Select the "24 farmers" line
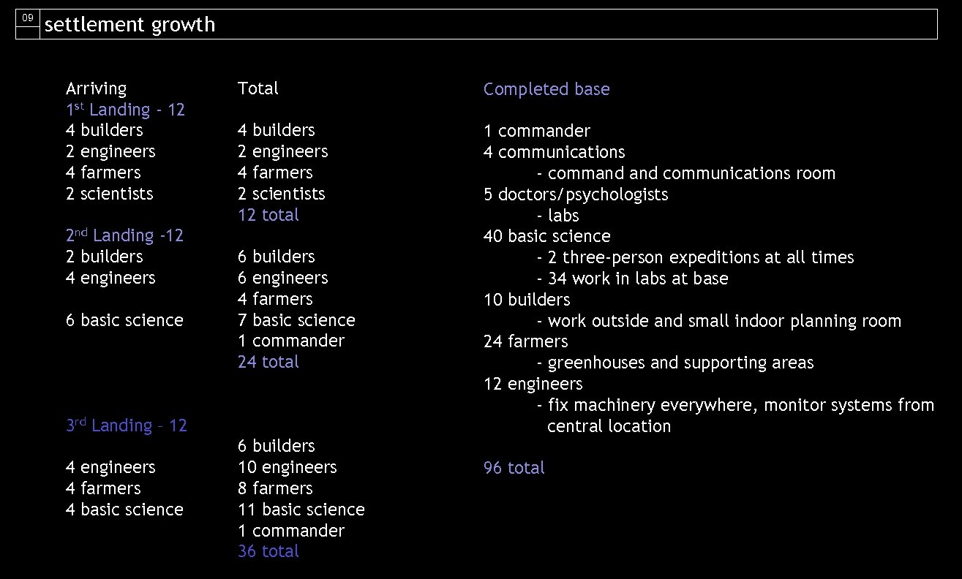Viewport: 962px width, 579px height. point(525,341)
